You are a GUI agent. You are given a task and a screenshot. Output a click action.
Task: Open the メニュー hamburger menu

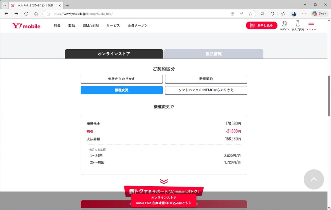tap(311, 26)
